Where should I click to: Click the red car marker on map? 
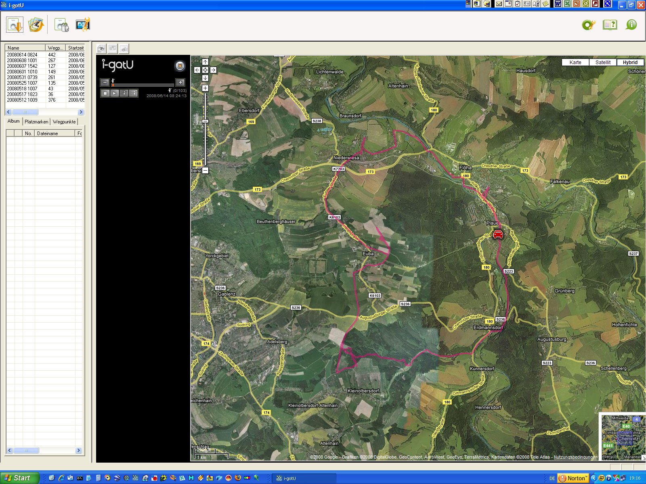[498, 234]
